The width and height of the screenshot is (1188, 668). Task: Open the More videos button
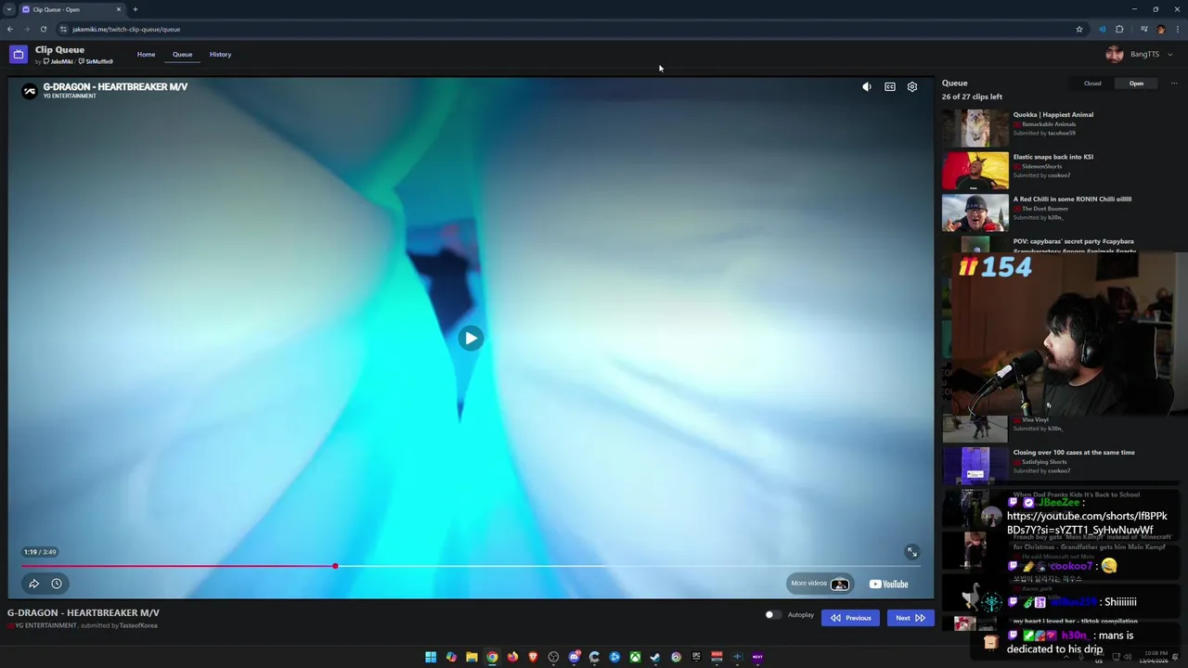(820, 584)
